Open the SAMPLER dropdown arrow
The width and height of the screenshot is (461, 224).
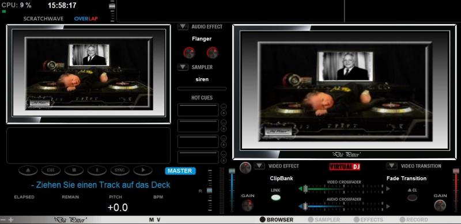pos(183,67)
